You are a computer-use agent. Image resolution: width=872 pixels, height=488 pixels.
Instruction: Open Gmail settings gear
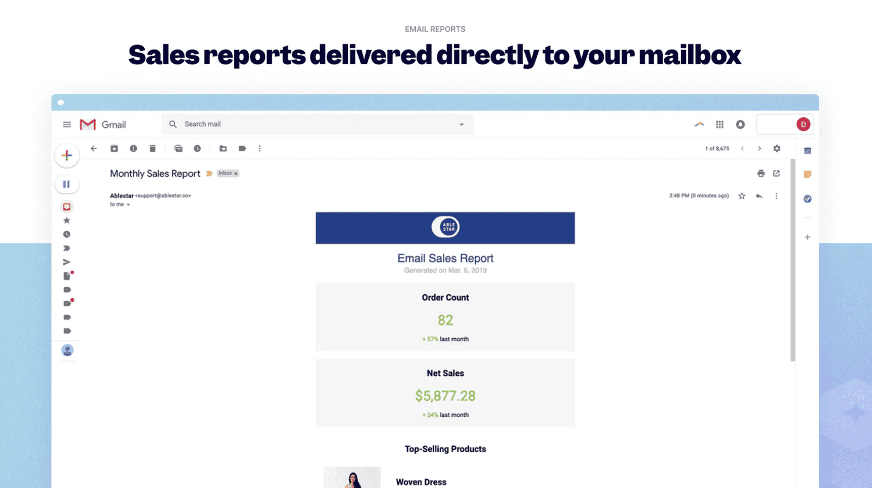777,148
